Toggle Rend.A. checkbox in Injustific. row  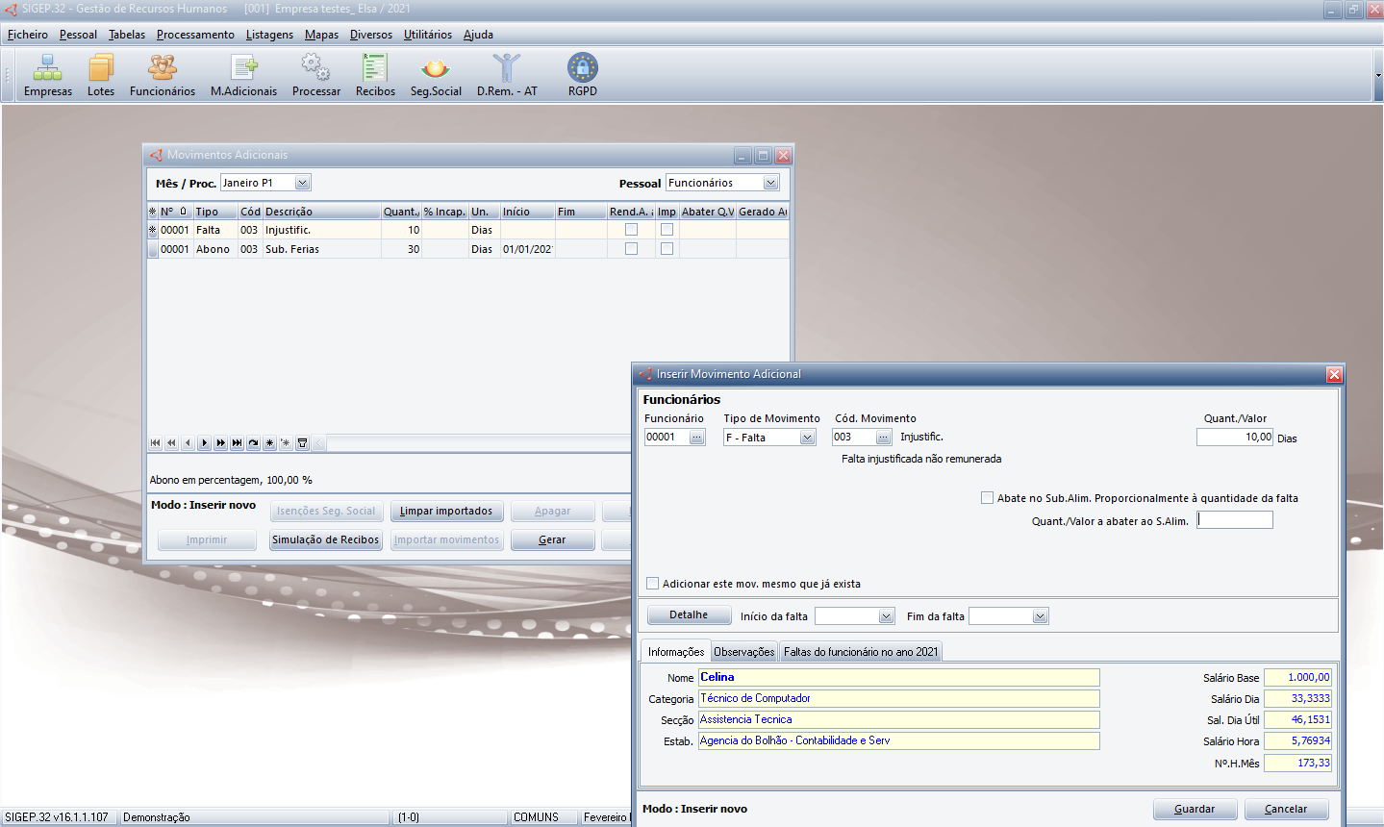tap(631, 230)
